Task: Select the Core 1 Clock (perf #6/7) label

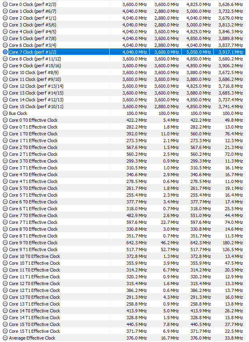Action: pyautogui.click(x=32, y=11)
